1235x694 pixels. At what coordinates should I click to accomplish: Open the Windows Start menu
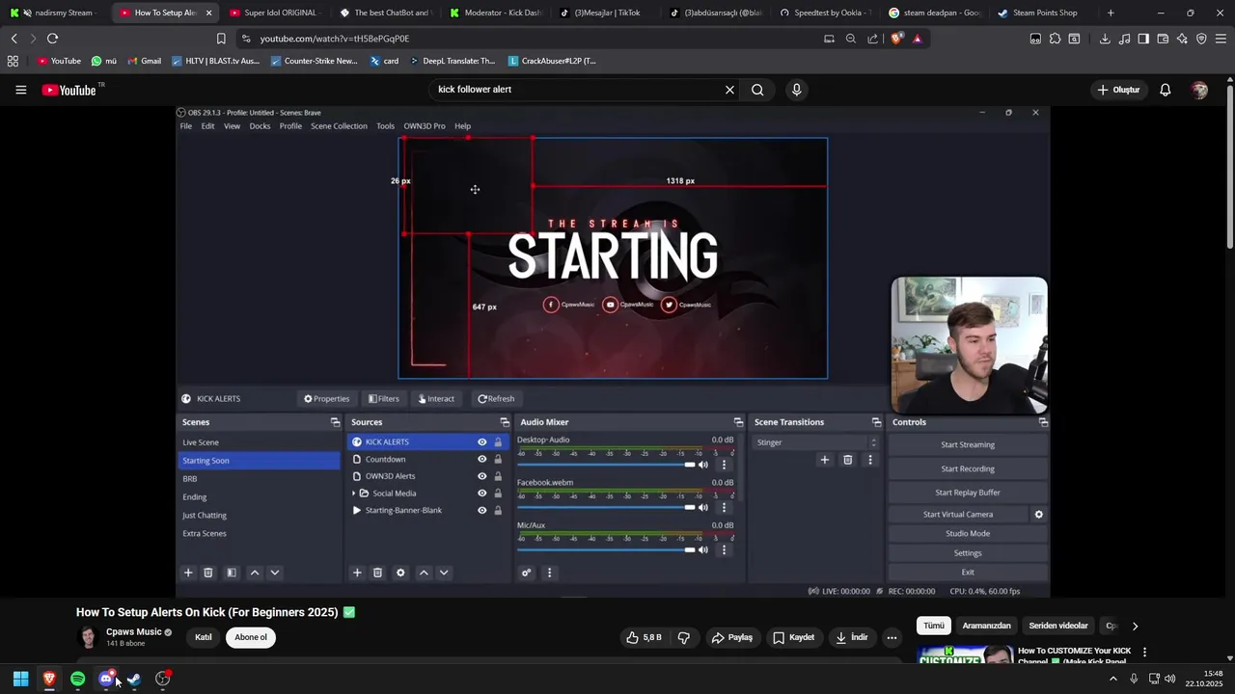pos(20,679)
